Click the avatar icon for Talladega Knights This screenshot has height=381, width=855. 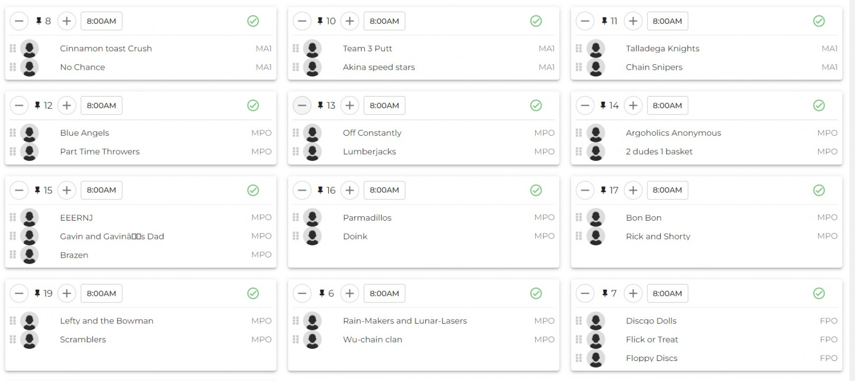click(595, 49)
